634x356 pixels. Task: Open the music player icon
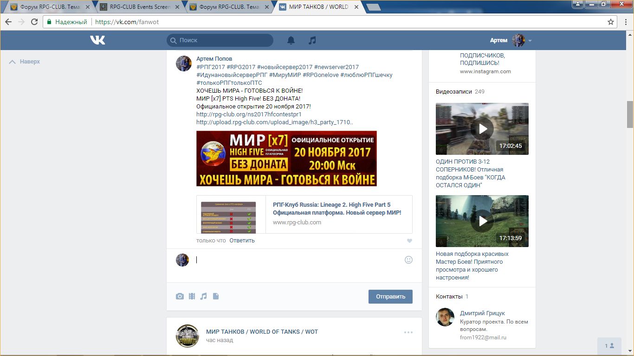(312, 40)
